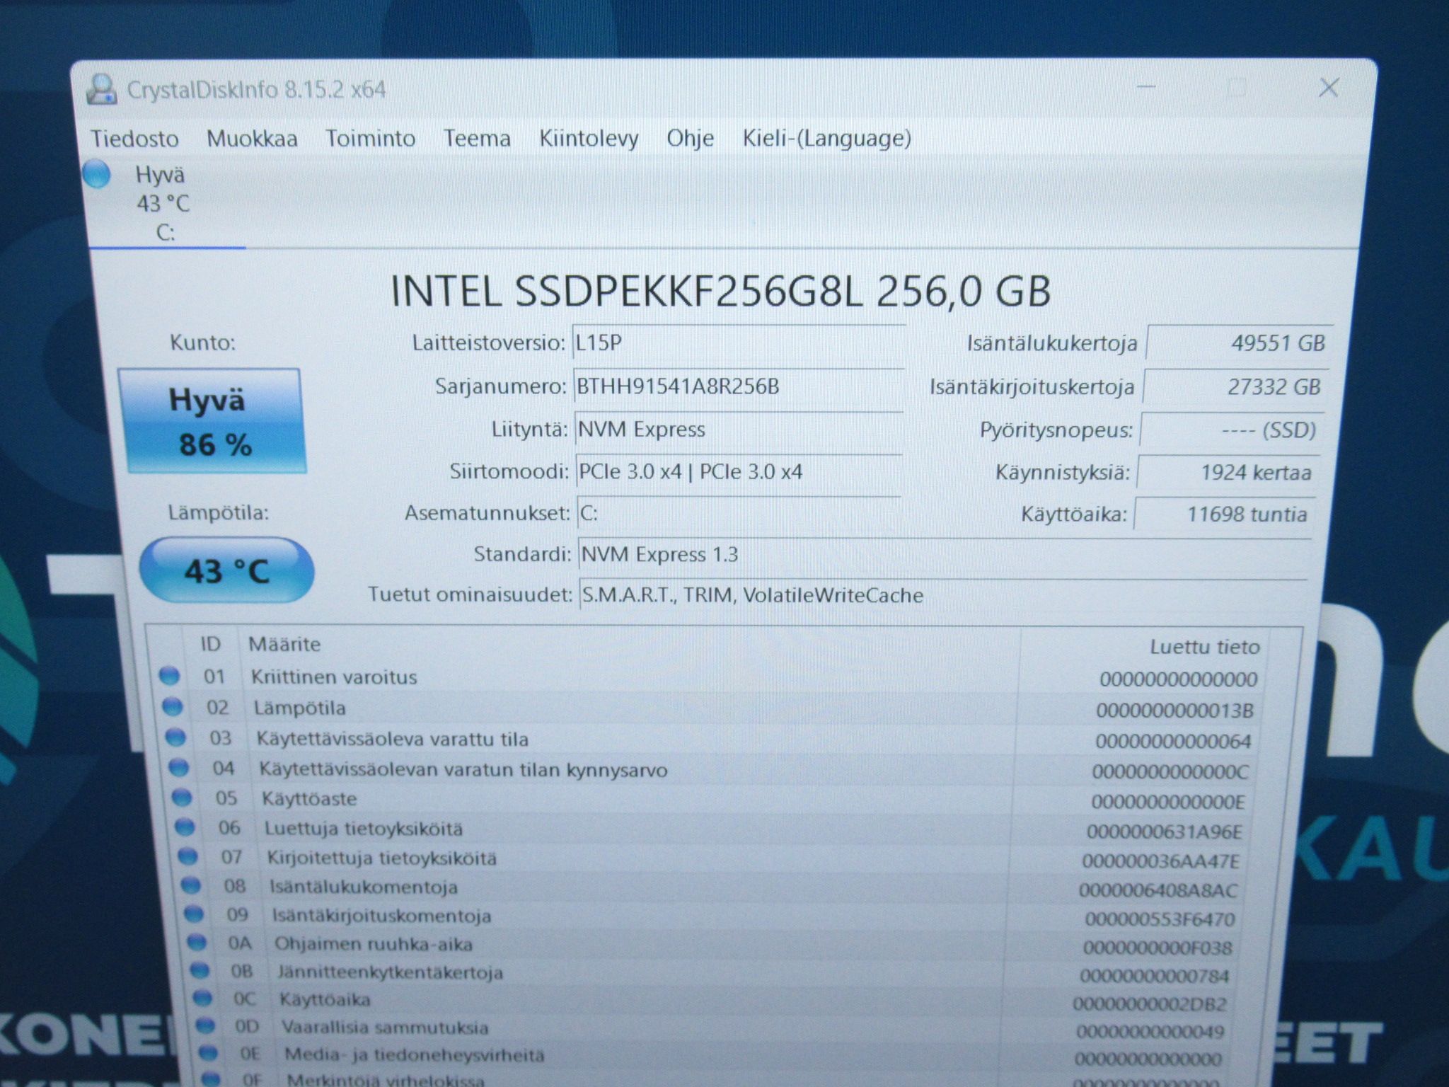Click raw value 0000006408A8AC

tap(1158, 890)
